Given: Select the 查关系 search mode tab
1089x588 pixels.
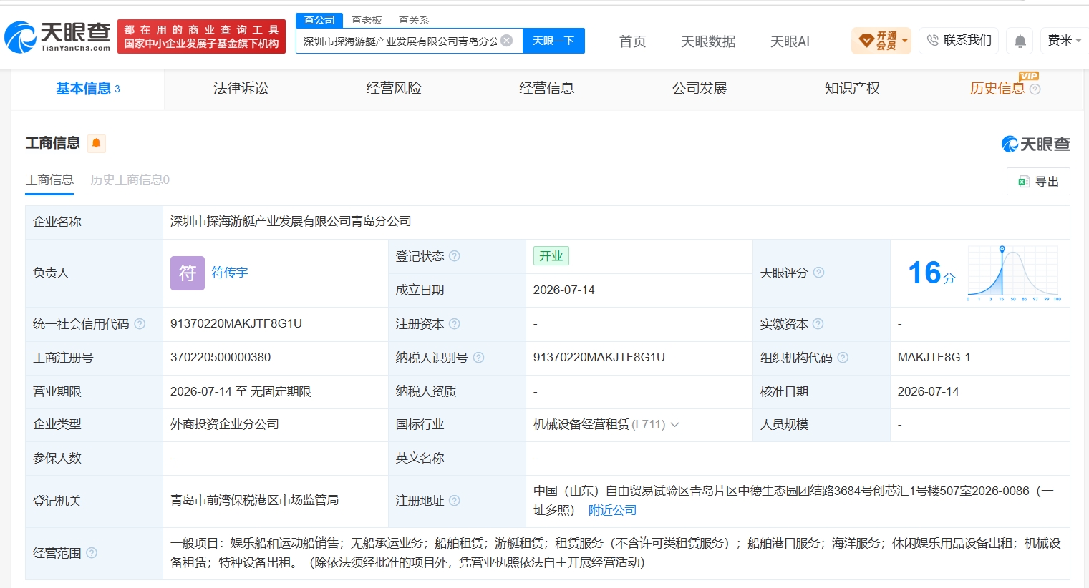Looking at the screenshot, I should coord(414,20).
